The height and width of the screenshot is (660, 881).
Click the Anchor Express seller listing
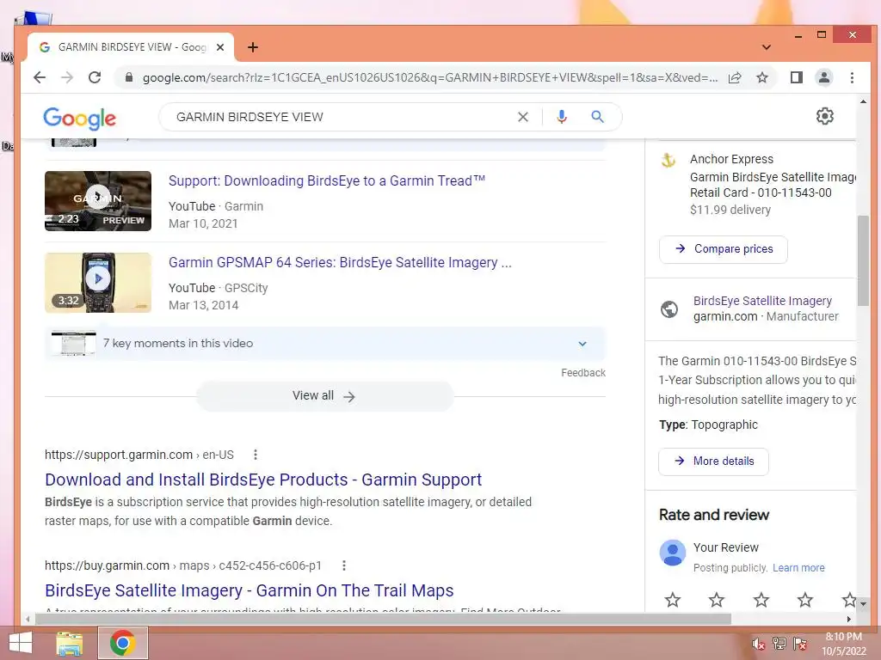click(759, 184)
